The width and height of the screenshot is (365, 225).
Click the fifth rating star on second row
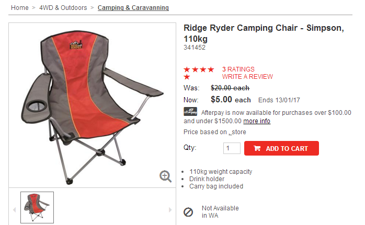coord(187,77)
